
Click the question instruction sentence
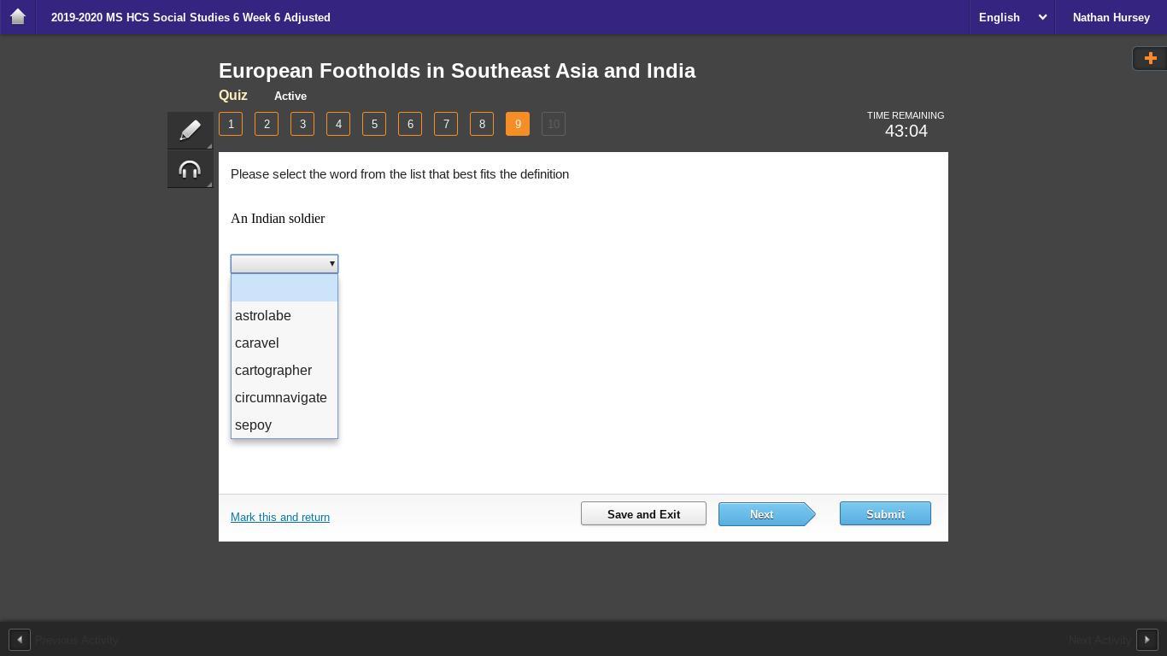point(400,174)
